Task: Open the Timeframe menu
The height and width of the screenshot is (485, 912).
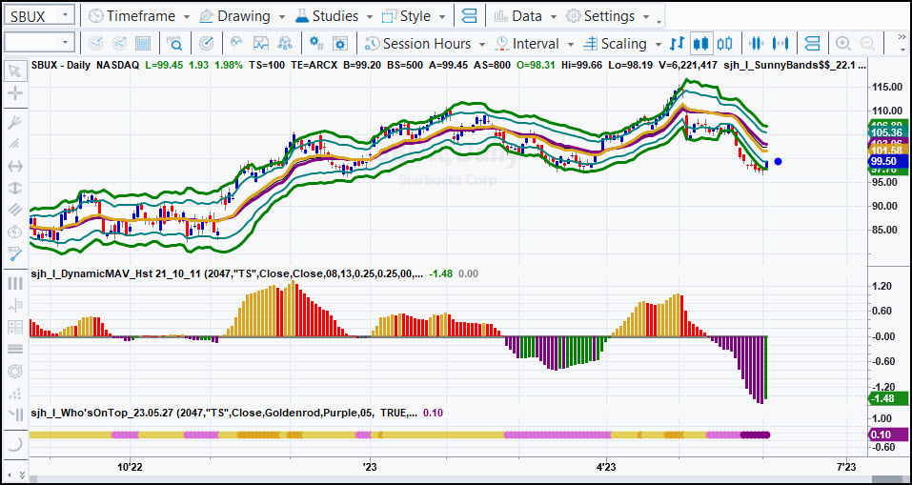Action: pyautogui.click(x=139, y=15)
